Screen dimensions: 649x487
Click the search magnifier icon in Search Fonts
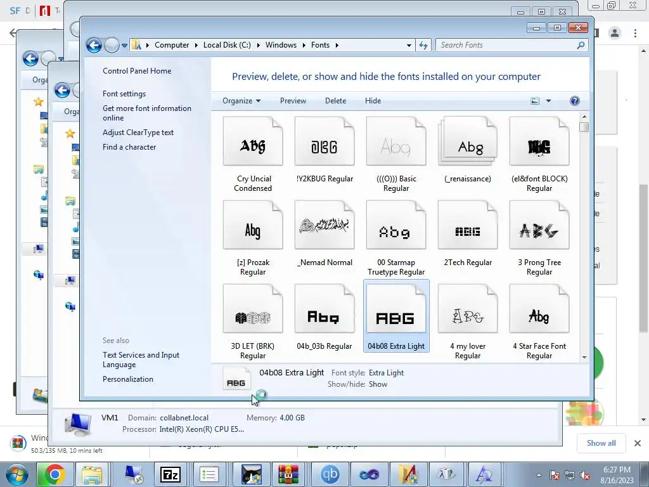click(581, 45)
